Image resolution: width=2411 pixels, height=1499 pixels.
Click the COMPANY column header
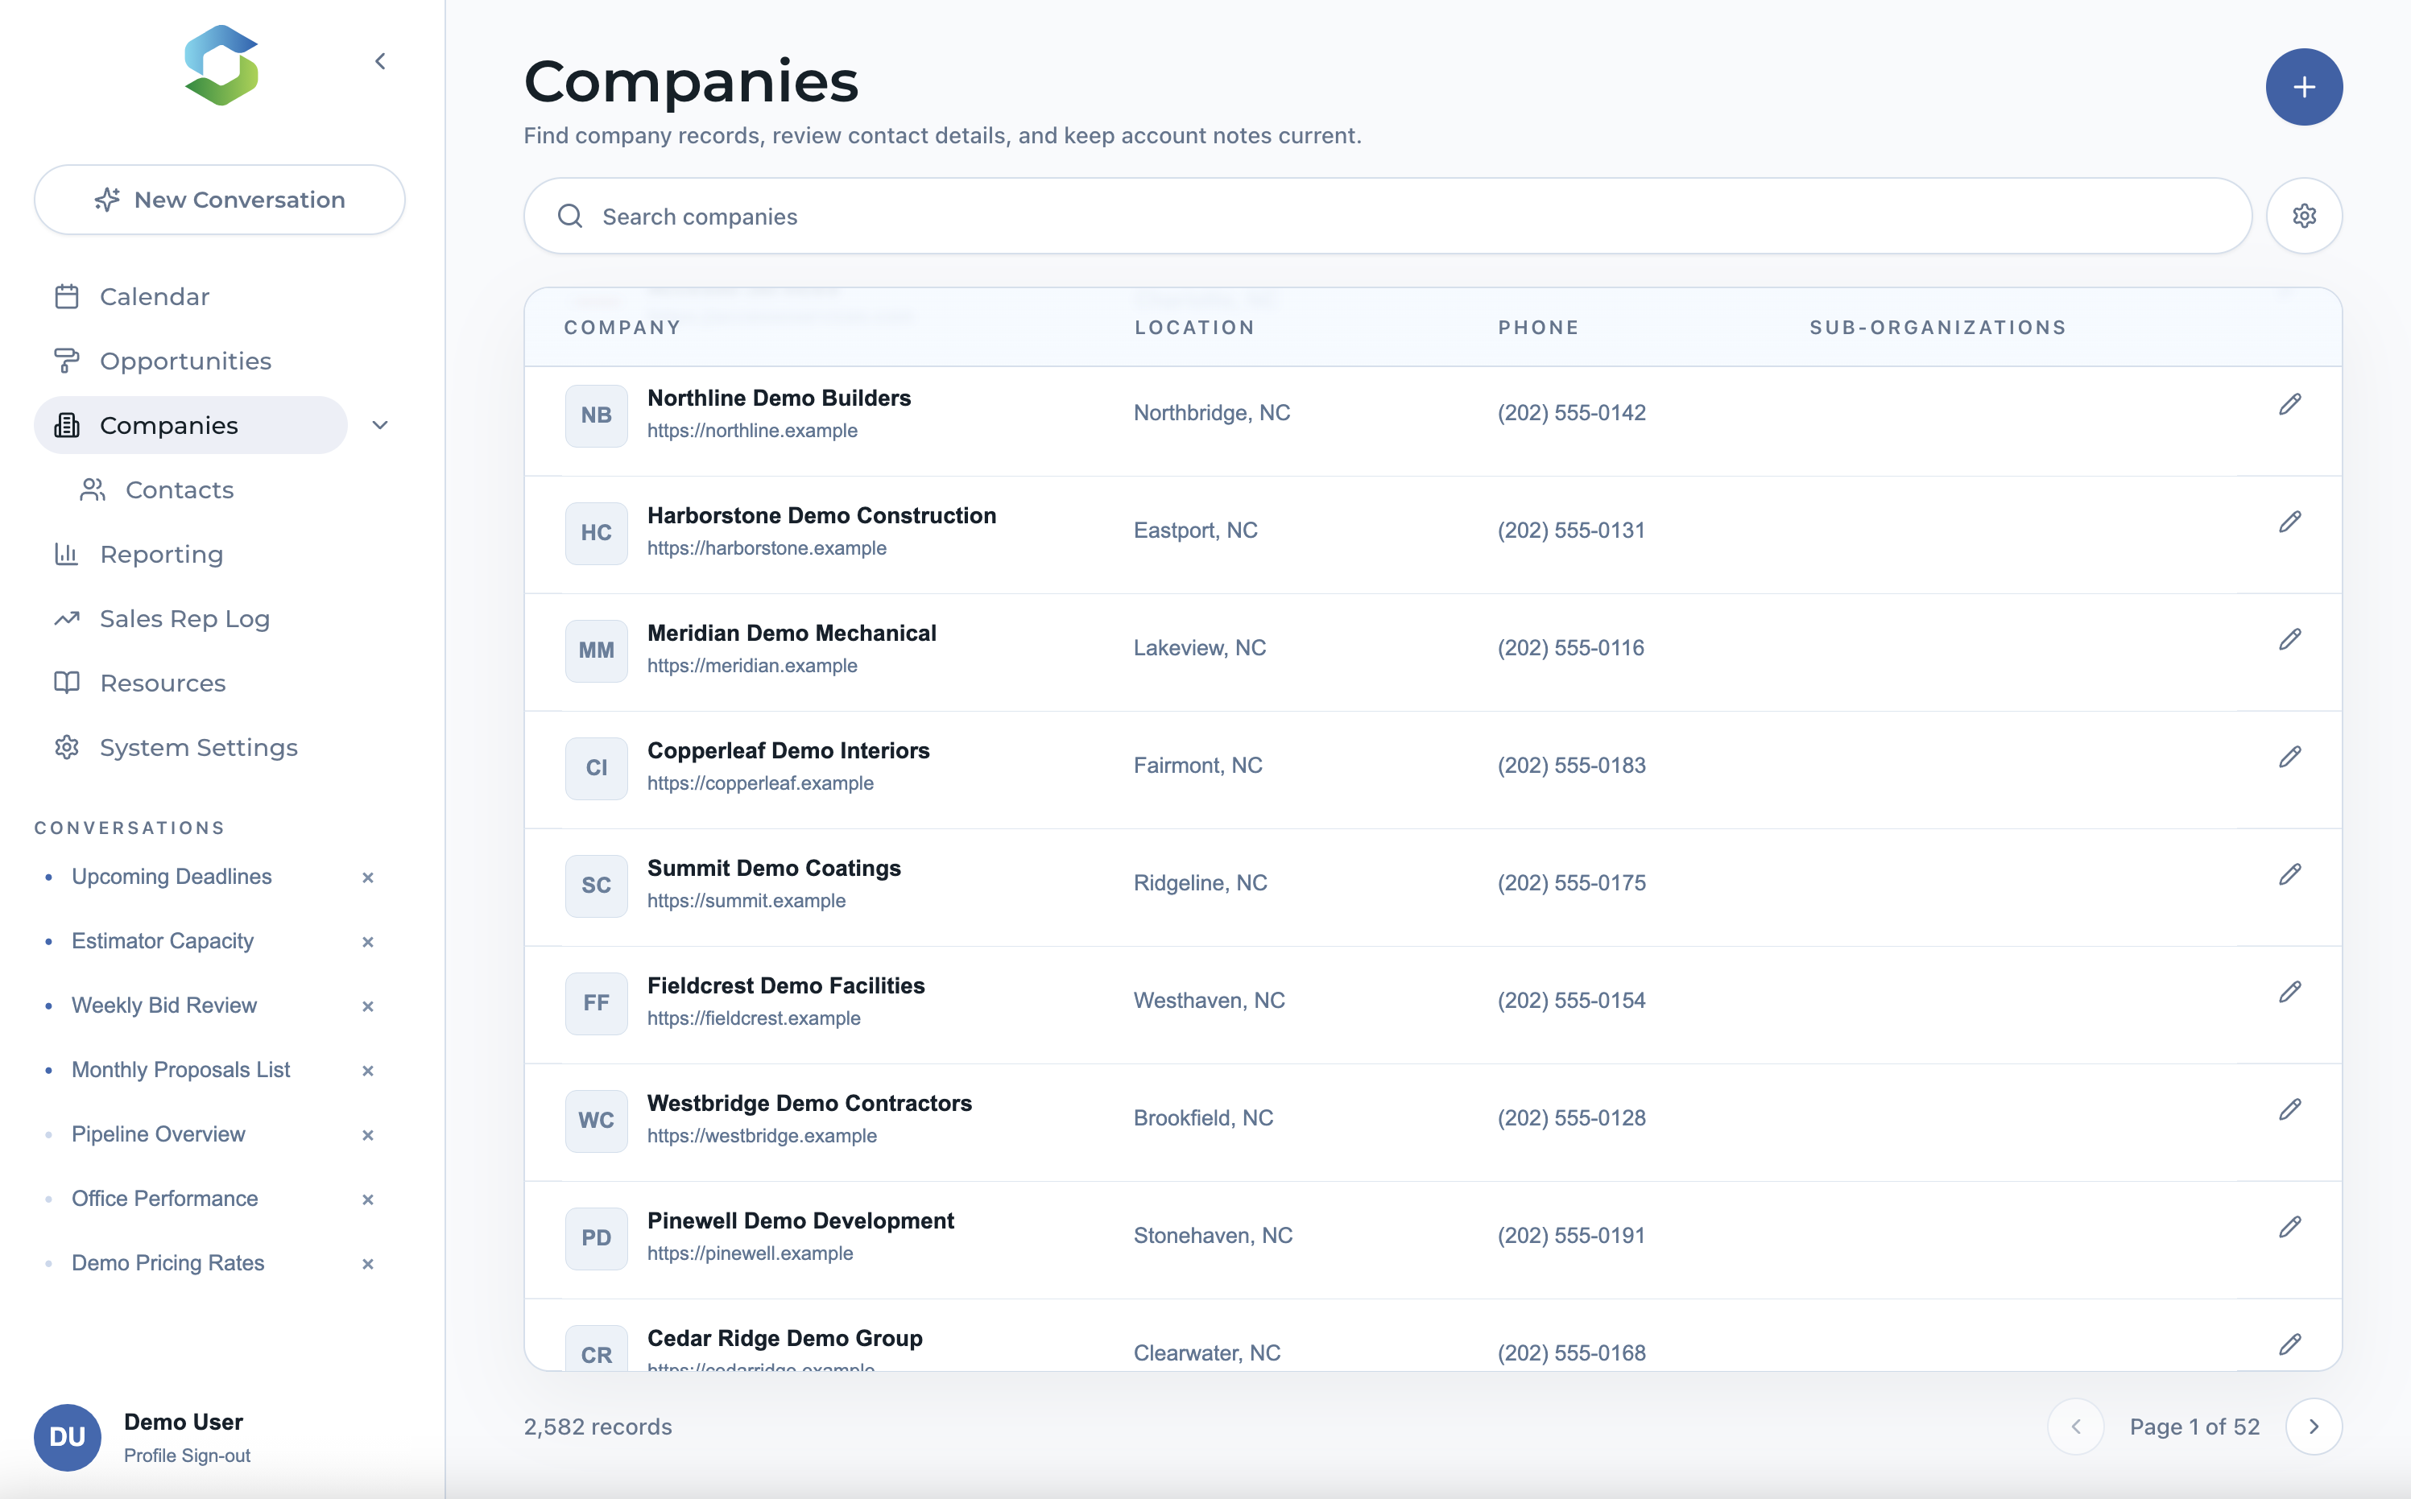[x=622, y=327]
